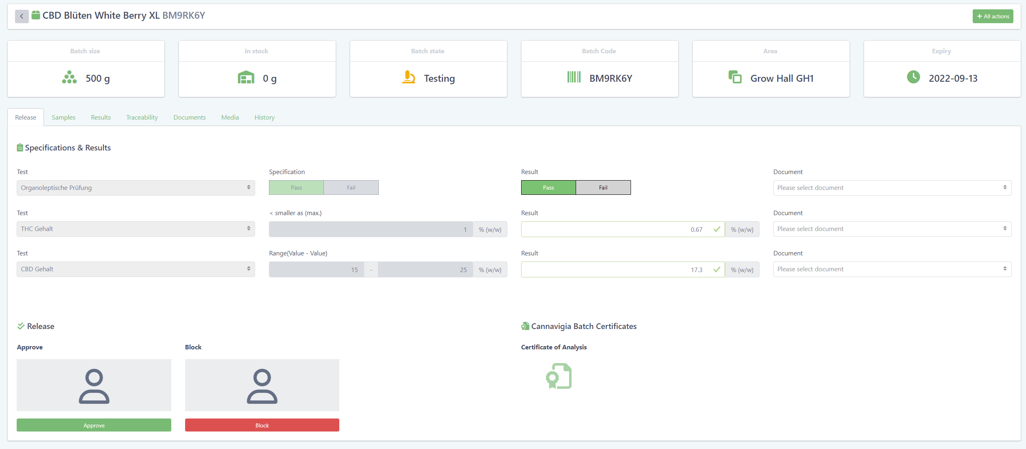The image size is (1026, 449).
Task: Open the Samples tab
Action: [63, 118]
